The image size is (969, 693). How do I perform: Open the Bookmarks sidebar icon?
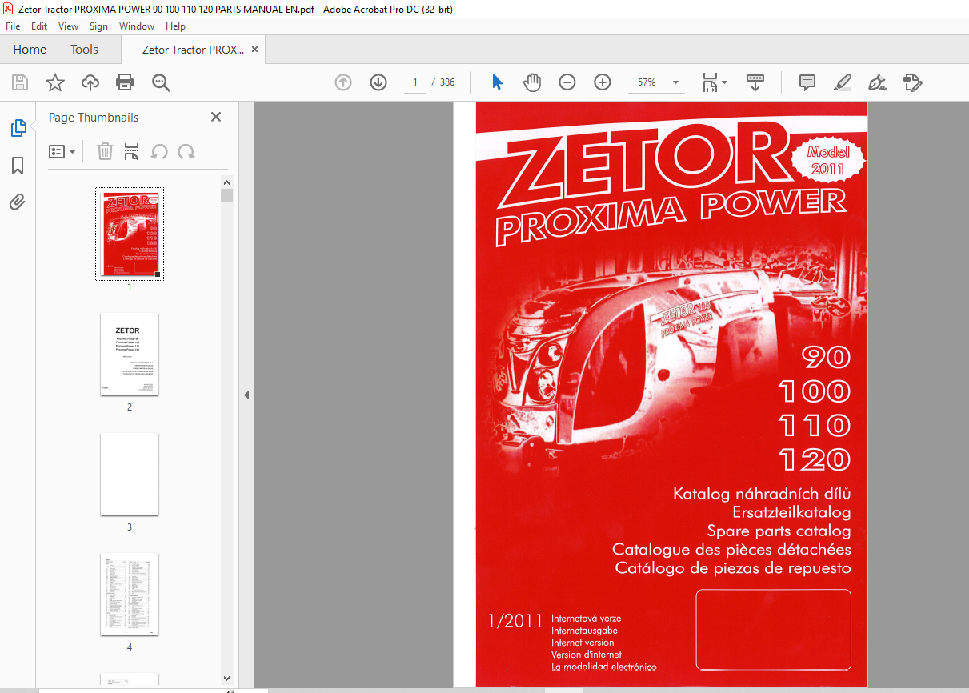(x=18, y=166)
